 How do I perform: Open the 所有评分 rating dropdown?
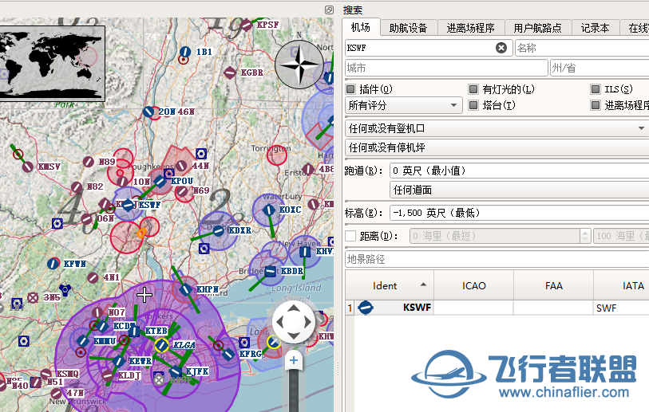point(404,105)
